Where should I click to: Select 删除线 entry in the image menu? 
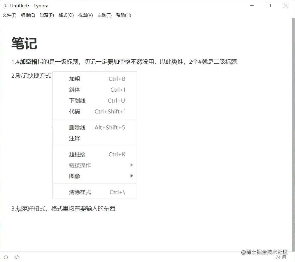(95, 127)
